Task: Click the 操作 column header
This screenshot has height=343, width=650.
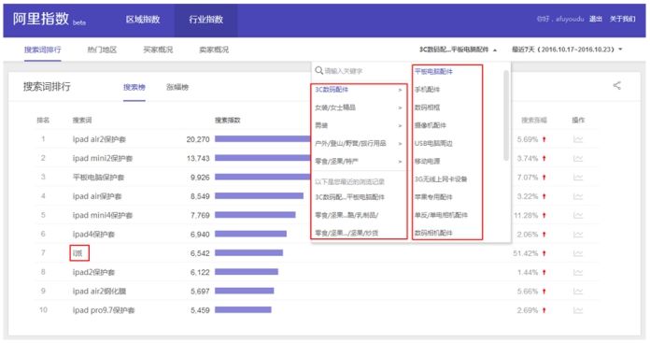Action: [578, 121]
